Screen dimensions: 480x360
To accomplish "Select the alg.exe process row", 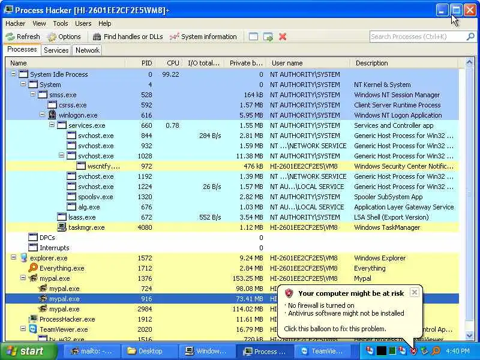I will pos(232,207).
